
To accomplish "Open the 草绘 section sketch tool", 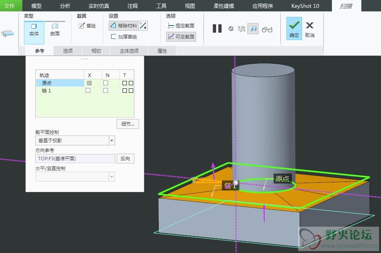I will point(87,26).
